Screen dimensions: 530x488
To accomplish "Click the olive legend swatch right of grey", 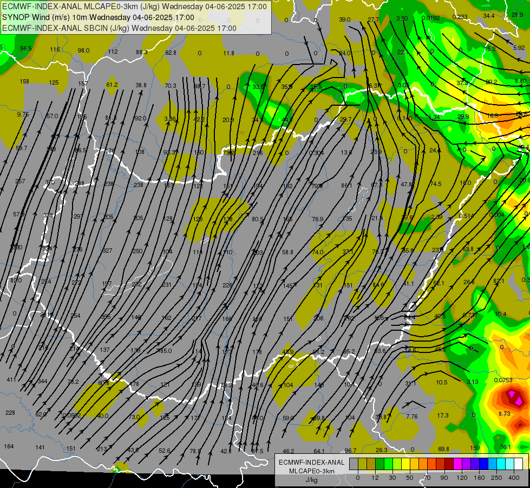I will pyautogui.click(x=362, y=464).
